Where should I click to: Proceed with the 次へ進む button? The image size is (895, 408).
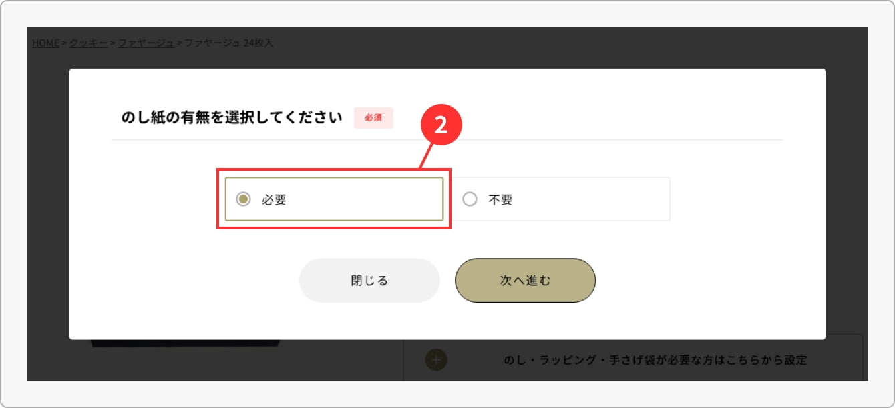[x=525, y=281]
